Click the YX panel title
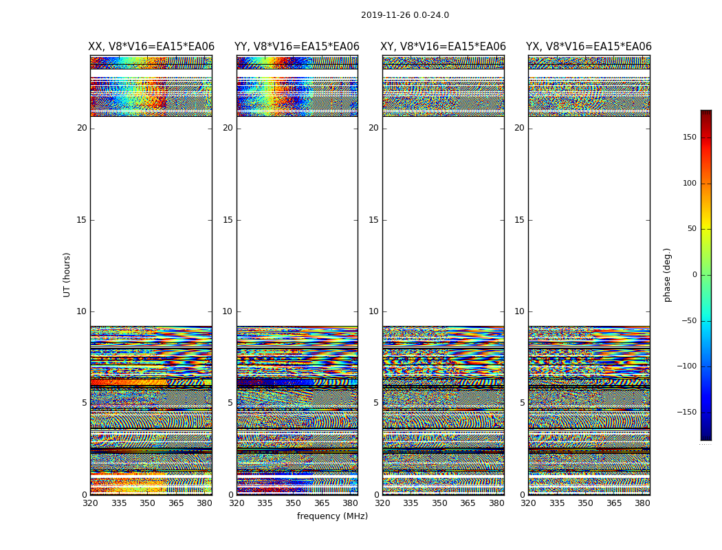Viewport: 722px width, 550px height. point(589,47)
